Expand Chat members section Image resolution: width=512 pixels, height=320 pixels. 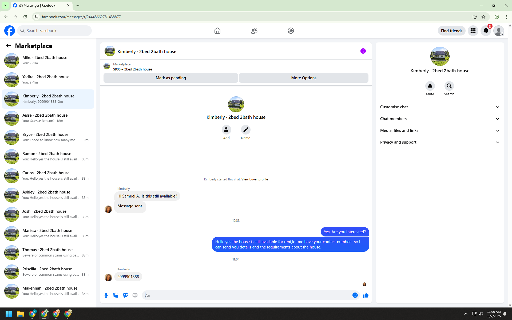(440, 119)
